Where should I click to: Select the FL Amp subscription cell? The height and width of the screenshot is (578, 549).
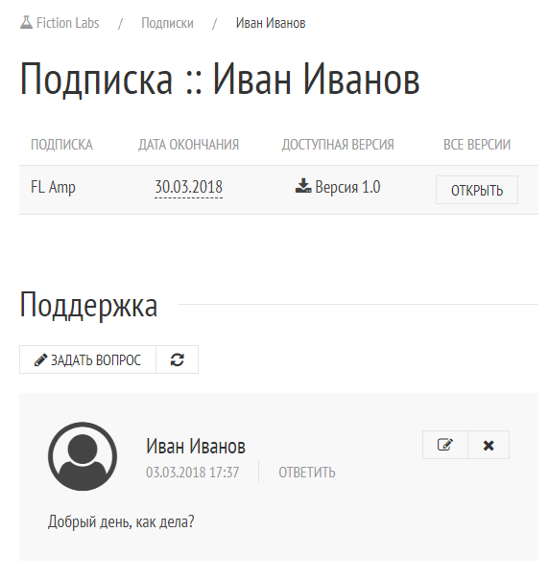53,187
